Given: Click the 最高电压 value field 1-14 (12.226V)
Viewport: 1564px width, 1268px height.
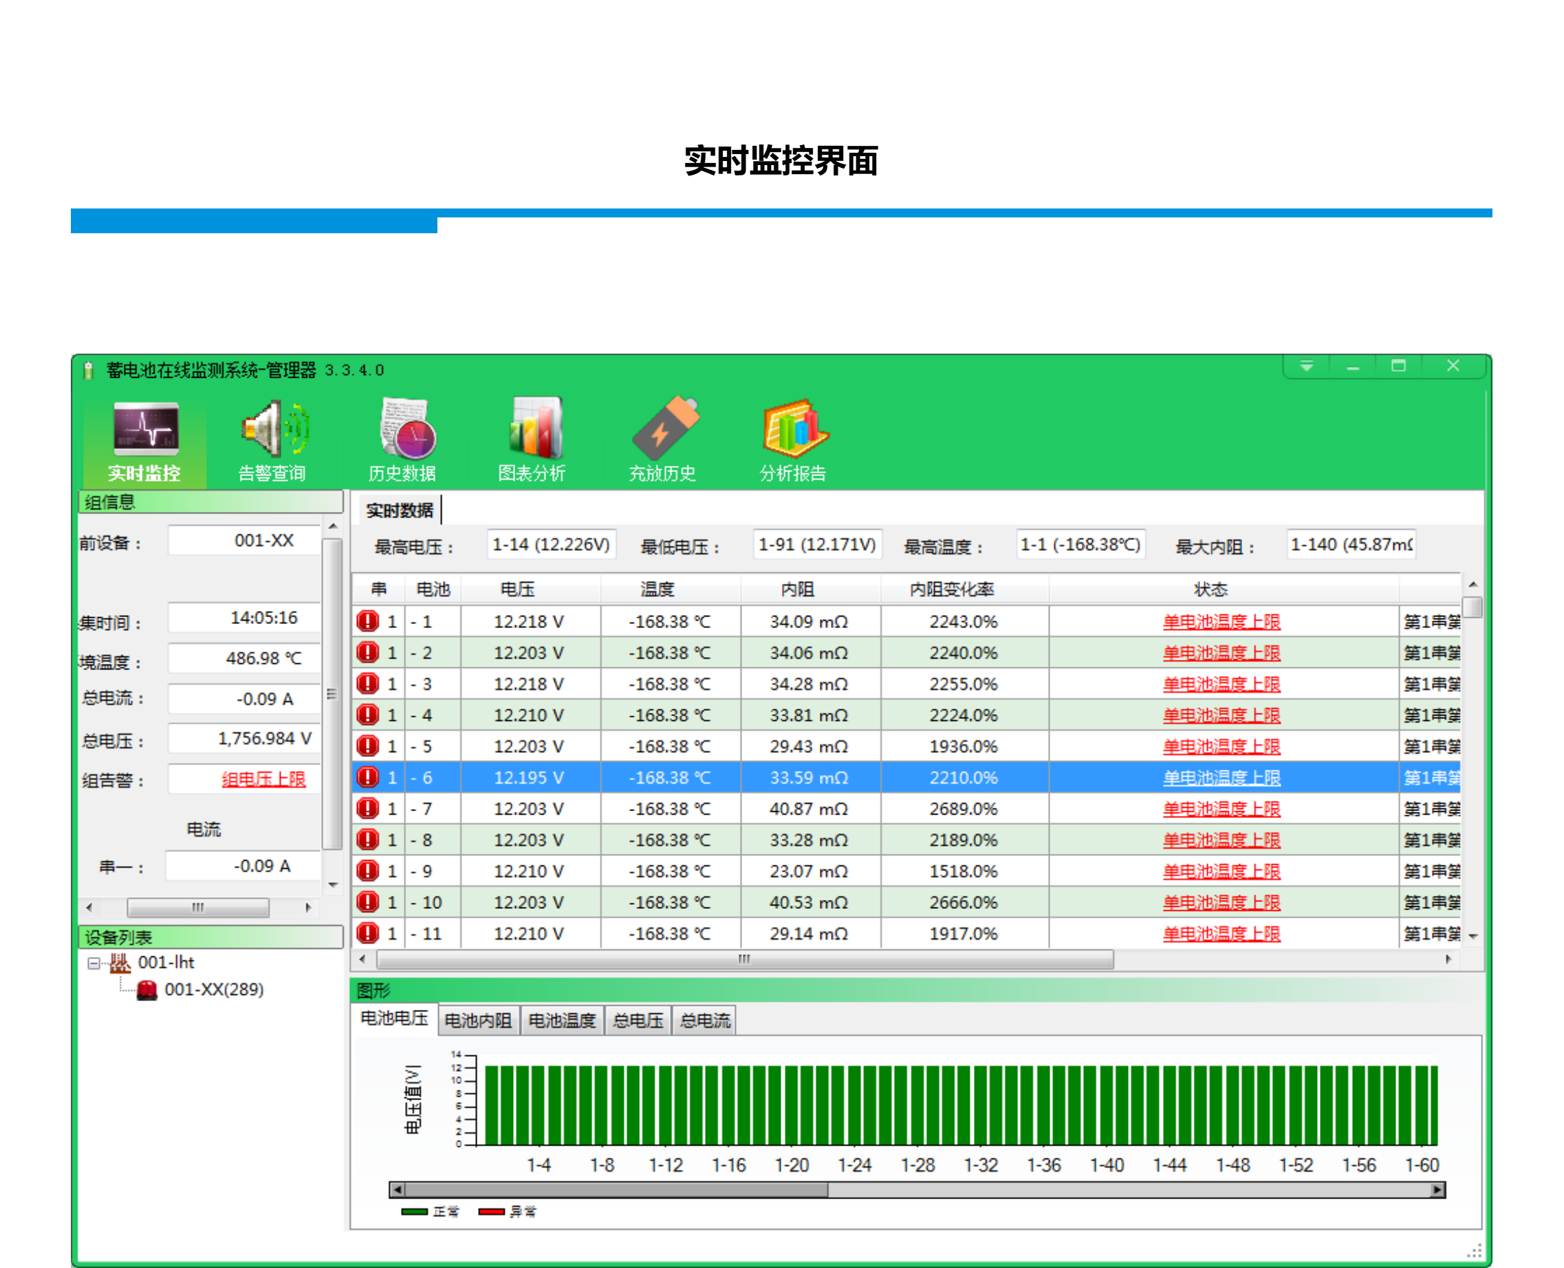Looking at the screenshot, I should [552, 545].
